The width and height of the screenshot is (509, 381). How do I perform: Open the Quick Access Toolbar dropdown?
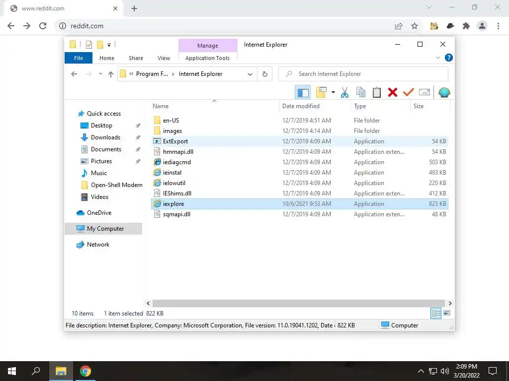point(109,45)
